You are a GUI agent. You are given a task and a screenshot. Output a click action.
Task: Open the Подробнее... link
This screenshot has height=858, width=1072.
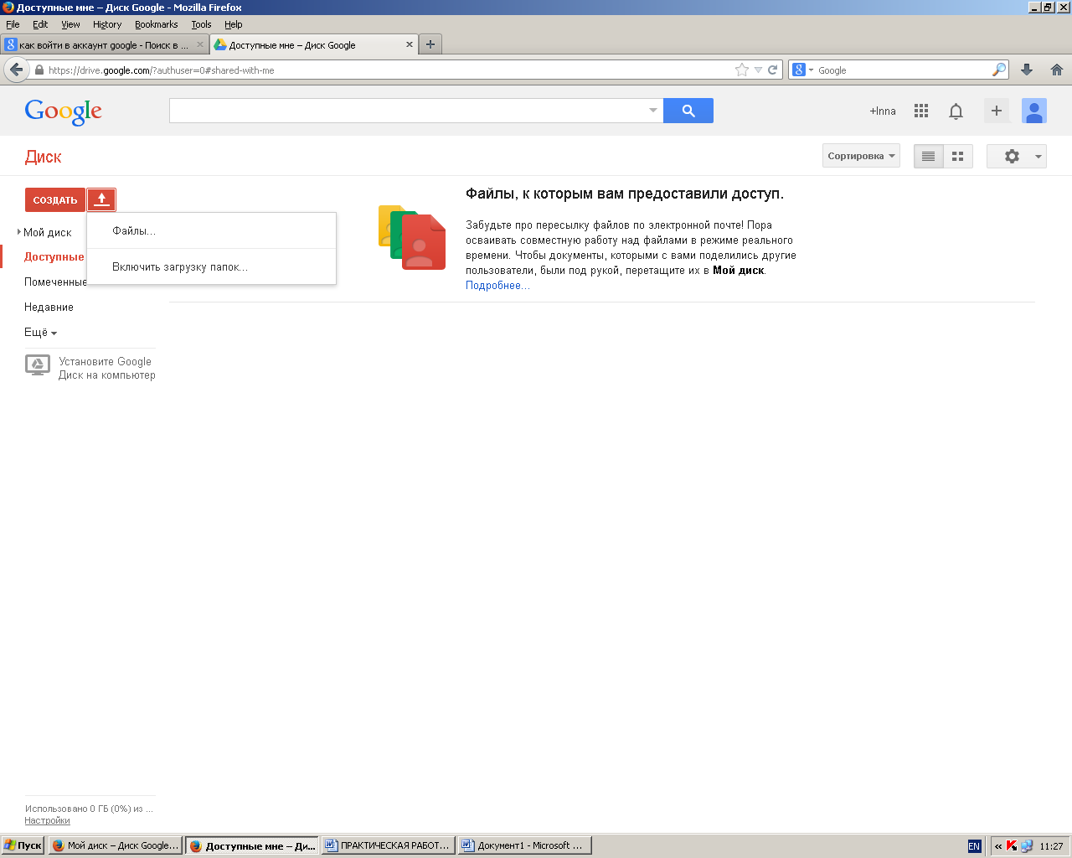click(497, 286)
